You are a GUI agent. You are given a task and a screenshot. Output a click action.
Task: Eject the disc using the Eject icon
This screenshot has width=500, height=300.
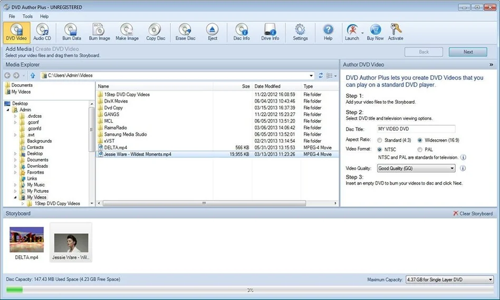point(213,32)
